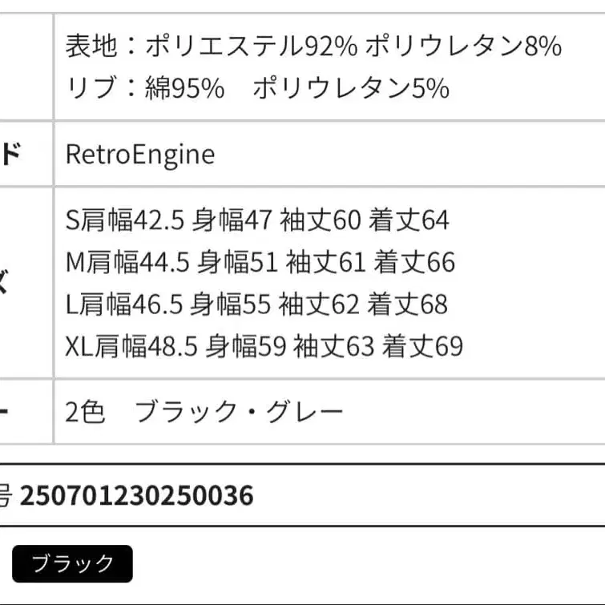Click the ブラック color button
Viewport: 605px width, 605px height.
click(72, 564)
